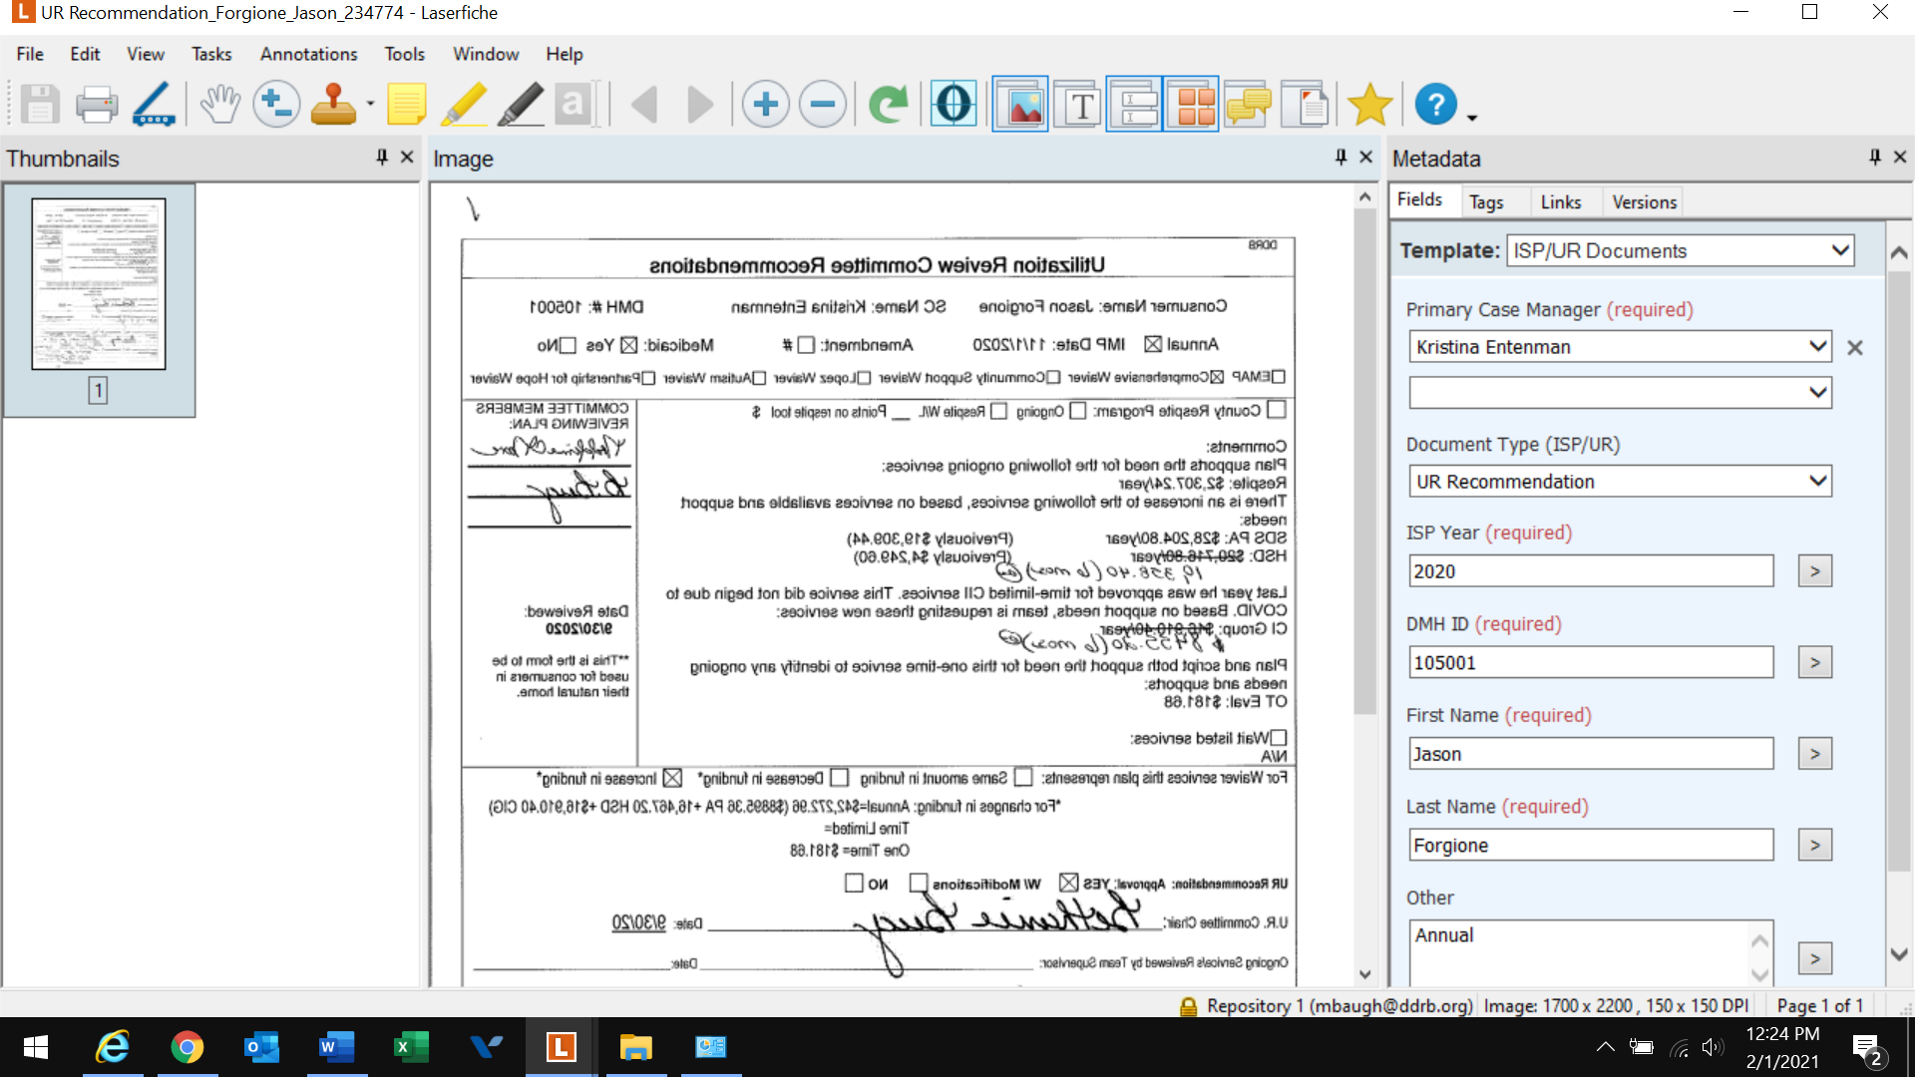The image size is (1915, 1077).
Task: Click the Print icon in toolbar
Action: pyautogui.click(x=97, y=104)
